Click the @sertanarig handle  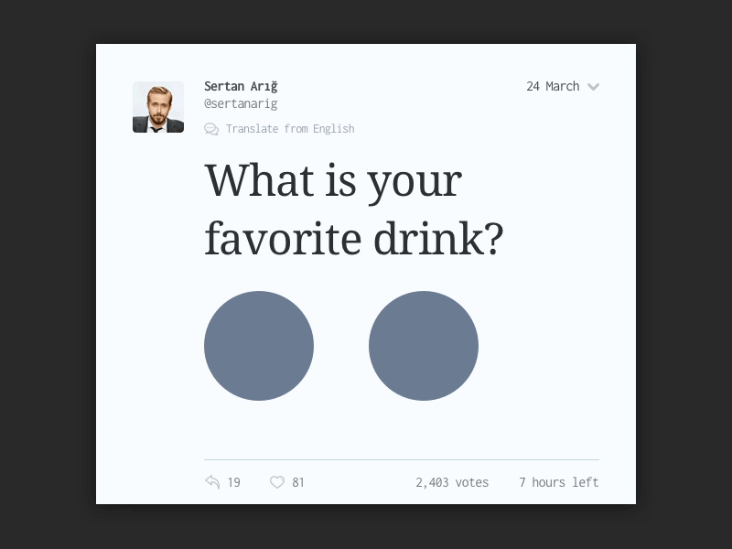[x=242, y=103]
